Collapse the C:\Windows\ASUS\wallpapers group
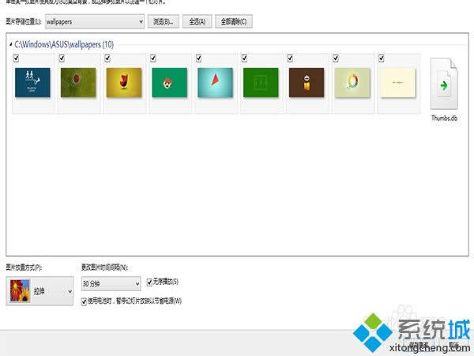This screenshot has height=356, width=474. tap(11, 45)
